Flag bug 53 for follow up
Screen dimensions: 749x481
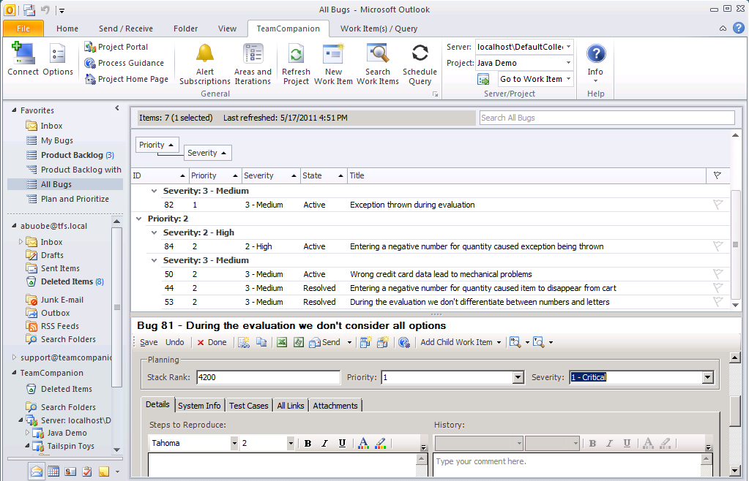[718, 301]
